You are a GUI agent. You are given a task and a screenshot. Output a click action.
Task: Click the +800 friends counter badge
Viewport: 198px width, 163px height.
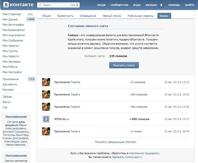coord(31,19)
